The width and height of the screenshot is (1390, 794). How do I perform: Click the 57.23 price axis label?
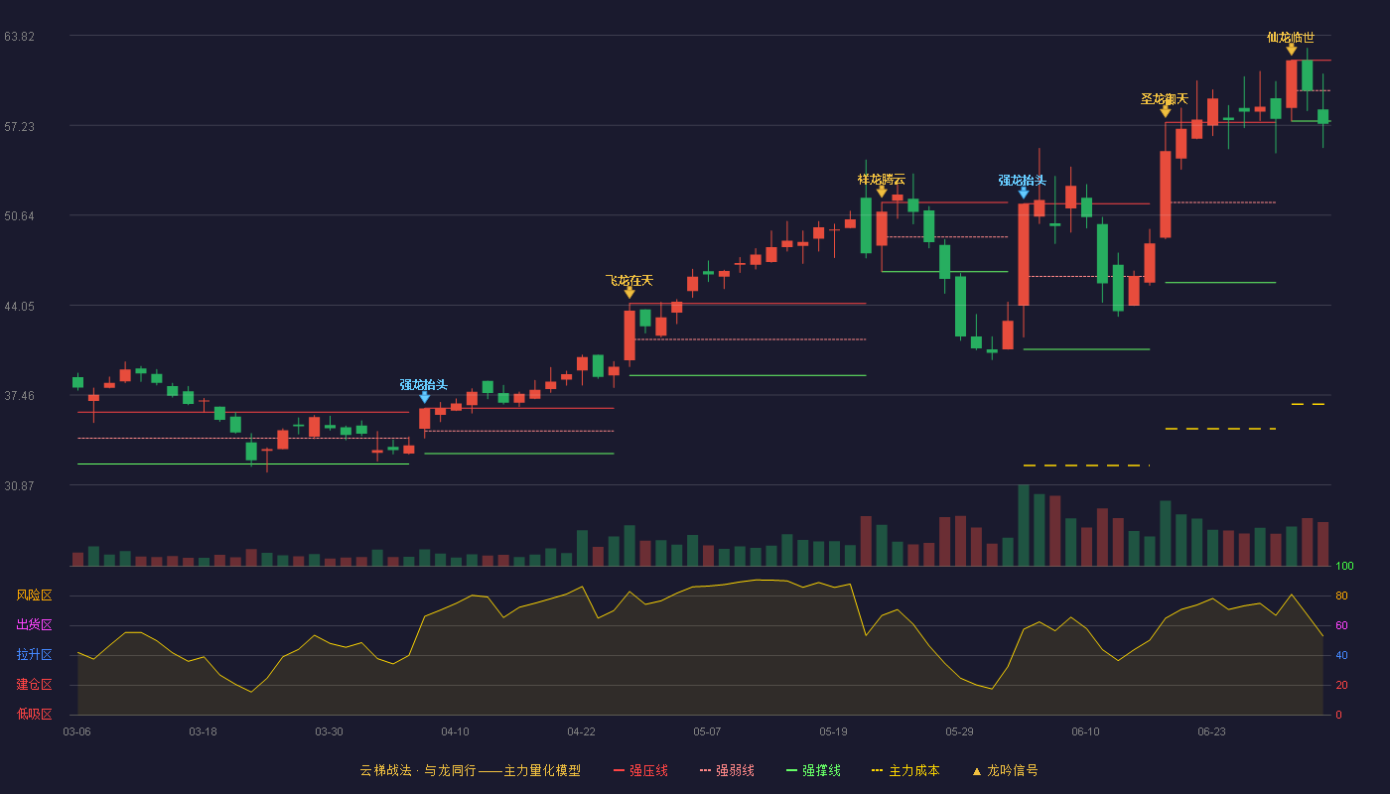coord(20,126)
